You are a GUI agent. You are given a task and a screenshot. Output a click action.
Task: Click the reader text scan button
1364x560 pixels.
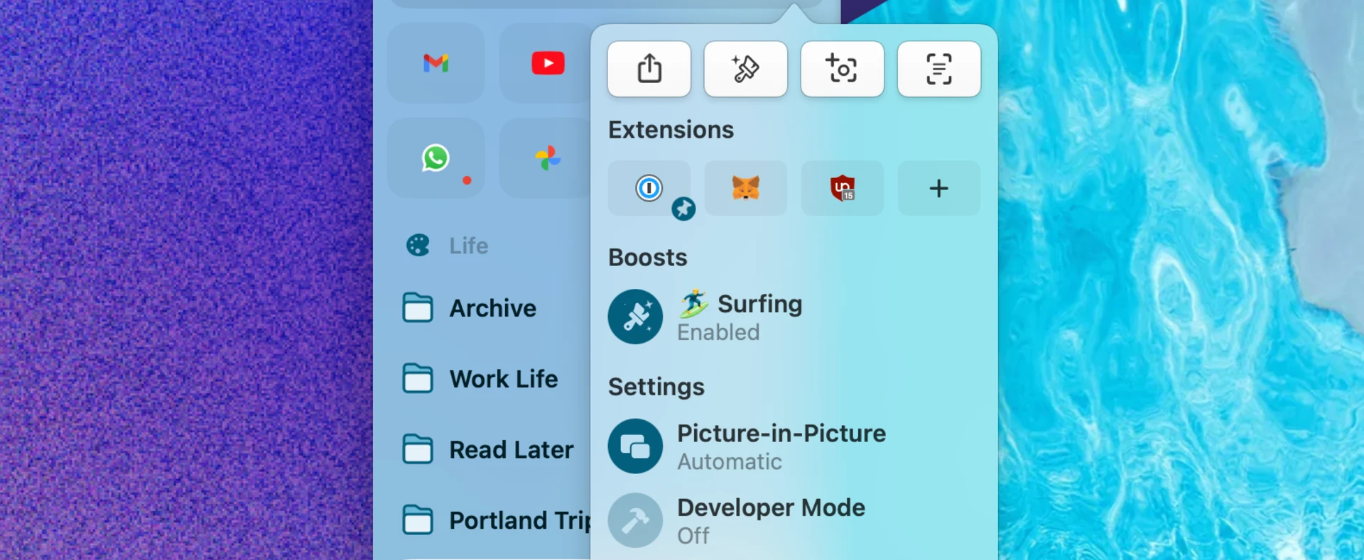point(939,69)
